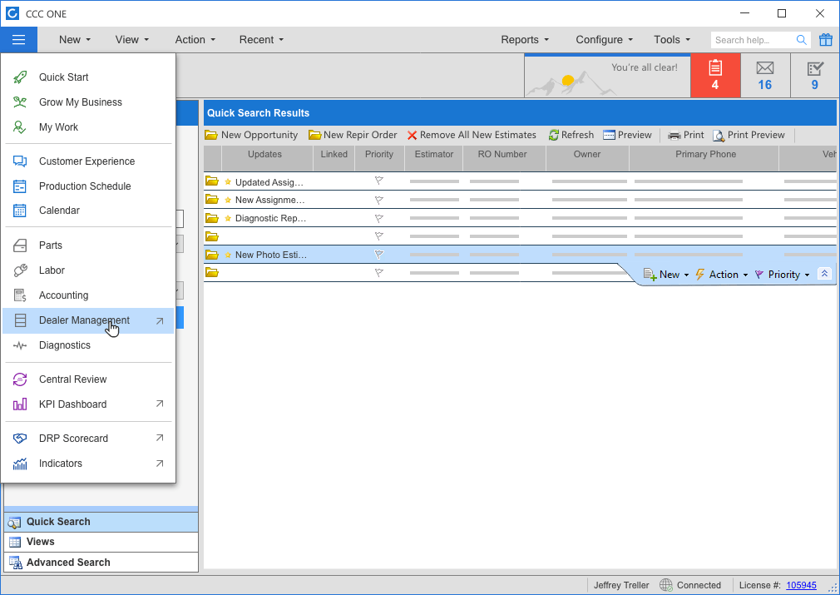
Task: Refresh the Quick Search Results
Action: pyautogui.click(x=571, y=135)
